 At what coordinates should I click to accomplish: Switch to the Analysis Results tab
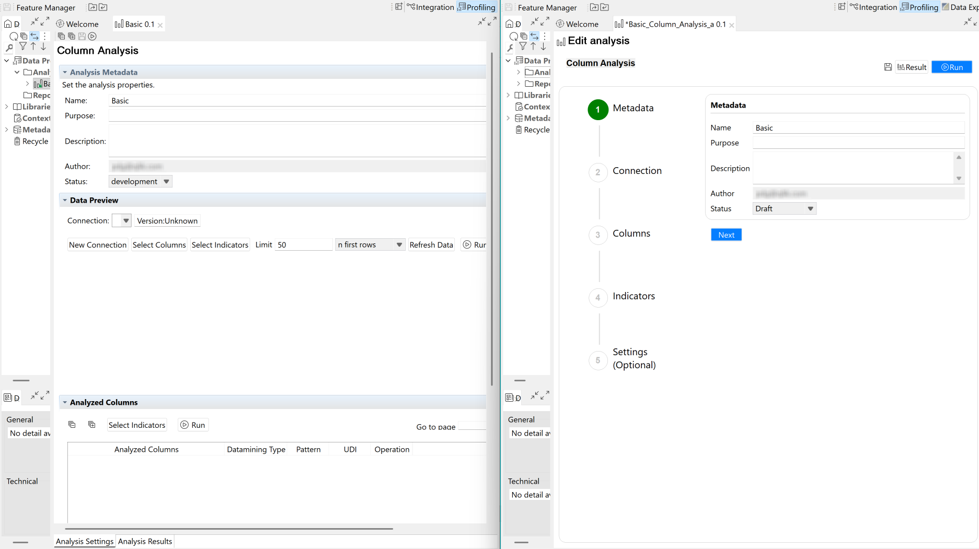click(145, 541)
